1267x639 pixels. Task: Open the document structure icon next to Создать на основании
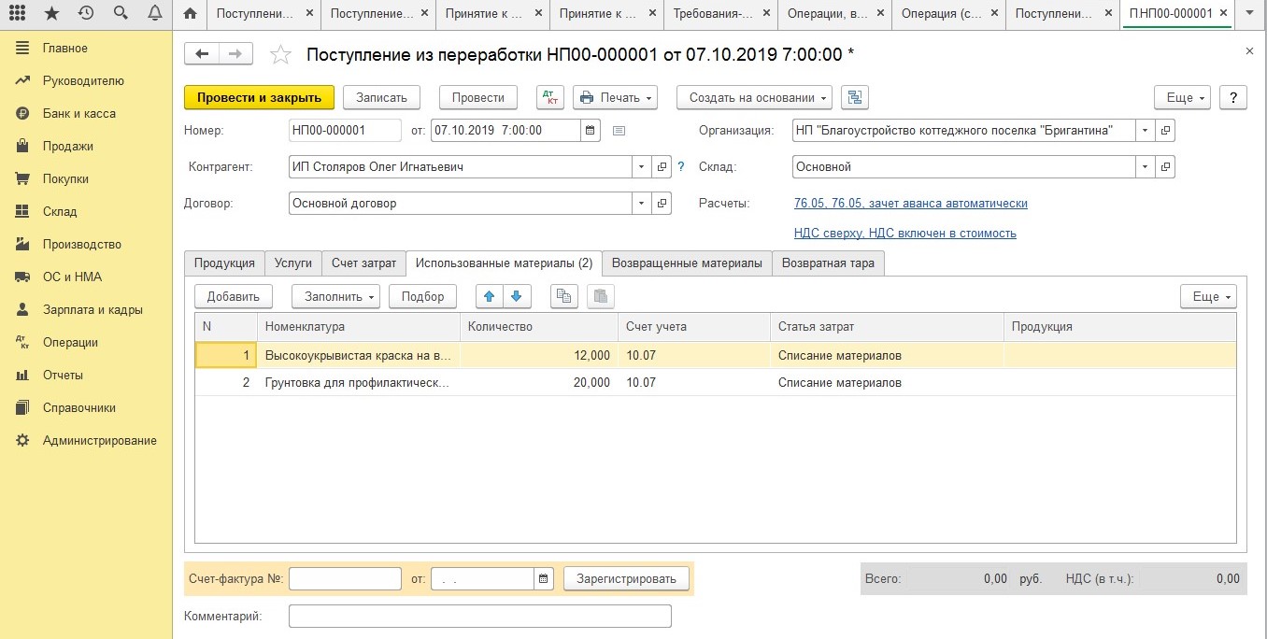pyautogui.click(x=855, y=97)
